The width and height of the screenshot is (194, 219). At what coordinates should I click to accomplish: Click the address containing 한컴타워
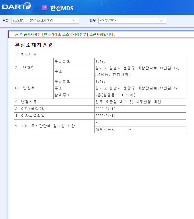[137, 71]
